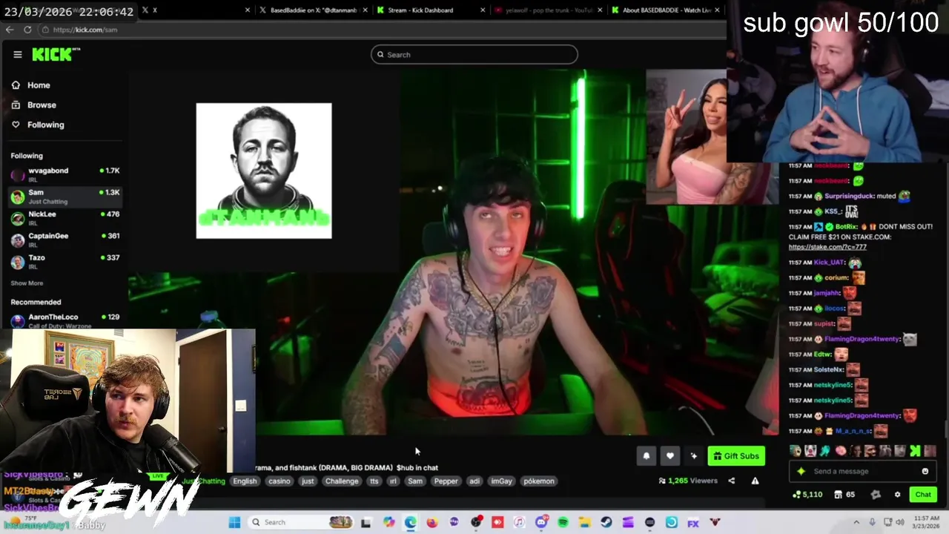Screen dimensions: 949x534
Task: Click the heart follow icon under the stream
Action: tap(669, 456)
